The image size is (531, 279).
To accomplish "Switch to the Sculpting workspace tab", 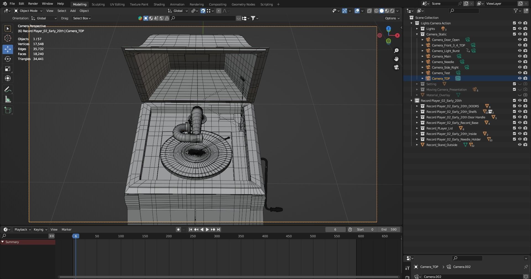I will (98, 4).
